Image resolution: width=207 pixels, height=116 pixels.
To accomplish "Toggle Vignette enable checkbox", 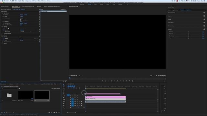I will click(x=204, y=29).
